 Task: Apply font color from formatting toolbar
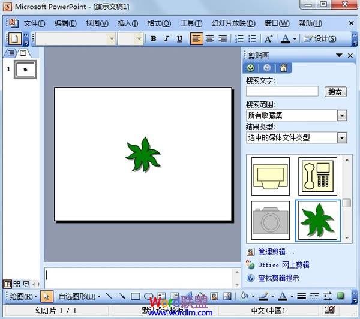coord(286,38)
